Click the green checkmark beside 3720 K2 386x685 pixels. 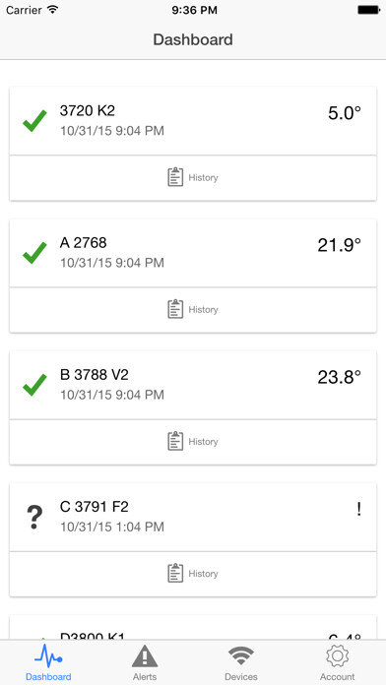pos(34,121)
